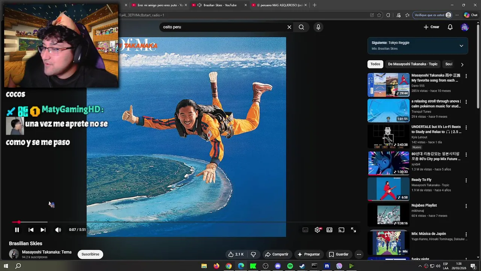Expand the Siguiente: Tokyo Reggie mix panel
This screenshot has height=271, width=481.
461,46
